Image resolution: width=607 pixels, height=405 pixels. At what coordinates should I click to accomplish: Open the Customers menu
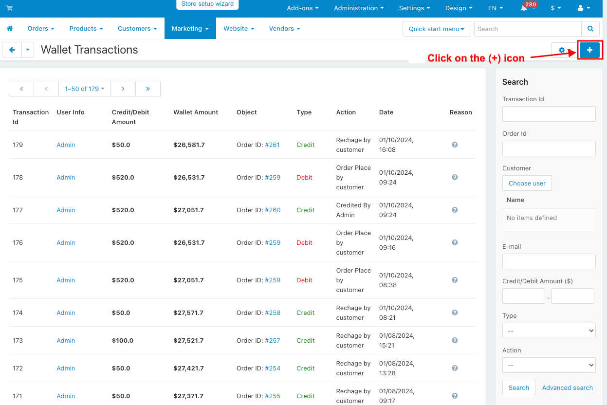[137, 29]
